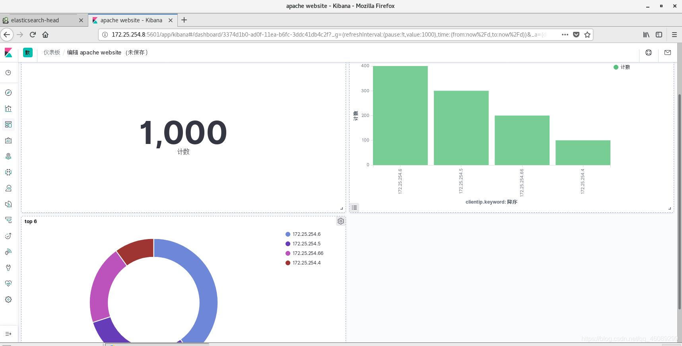Viewport: 682px width, 346px height.
Task: Click Firefox reload page button
Action: click(33, 35)
